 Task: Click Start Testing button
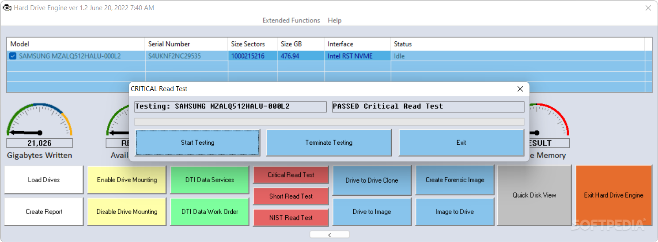pyautogui.click(x=197, y=143)
